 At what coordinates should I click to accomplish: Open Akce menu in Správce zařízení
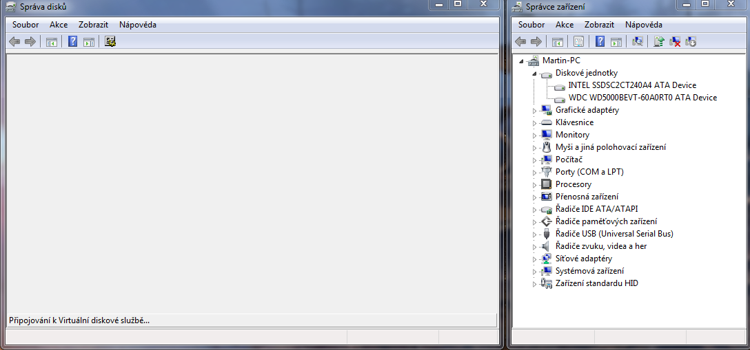(565, 25)
